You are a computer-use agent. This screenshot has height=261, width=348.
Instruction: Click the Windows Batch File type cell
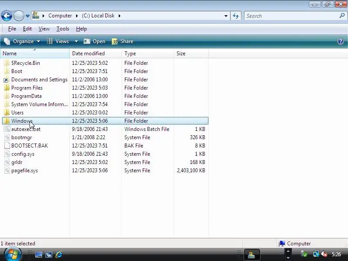[147, 129]
